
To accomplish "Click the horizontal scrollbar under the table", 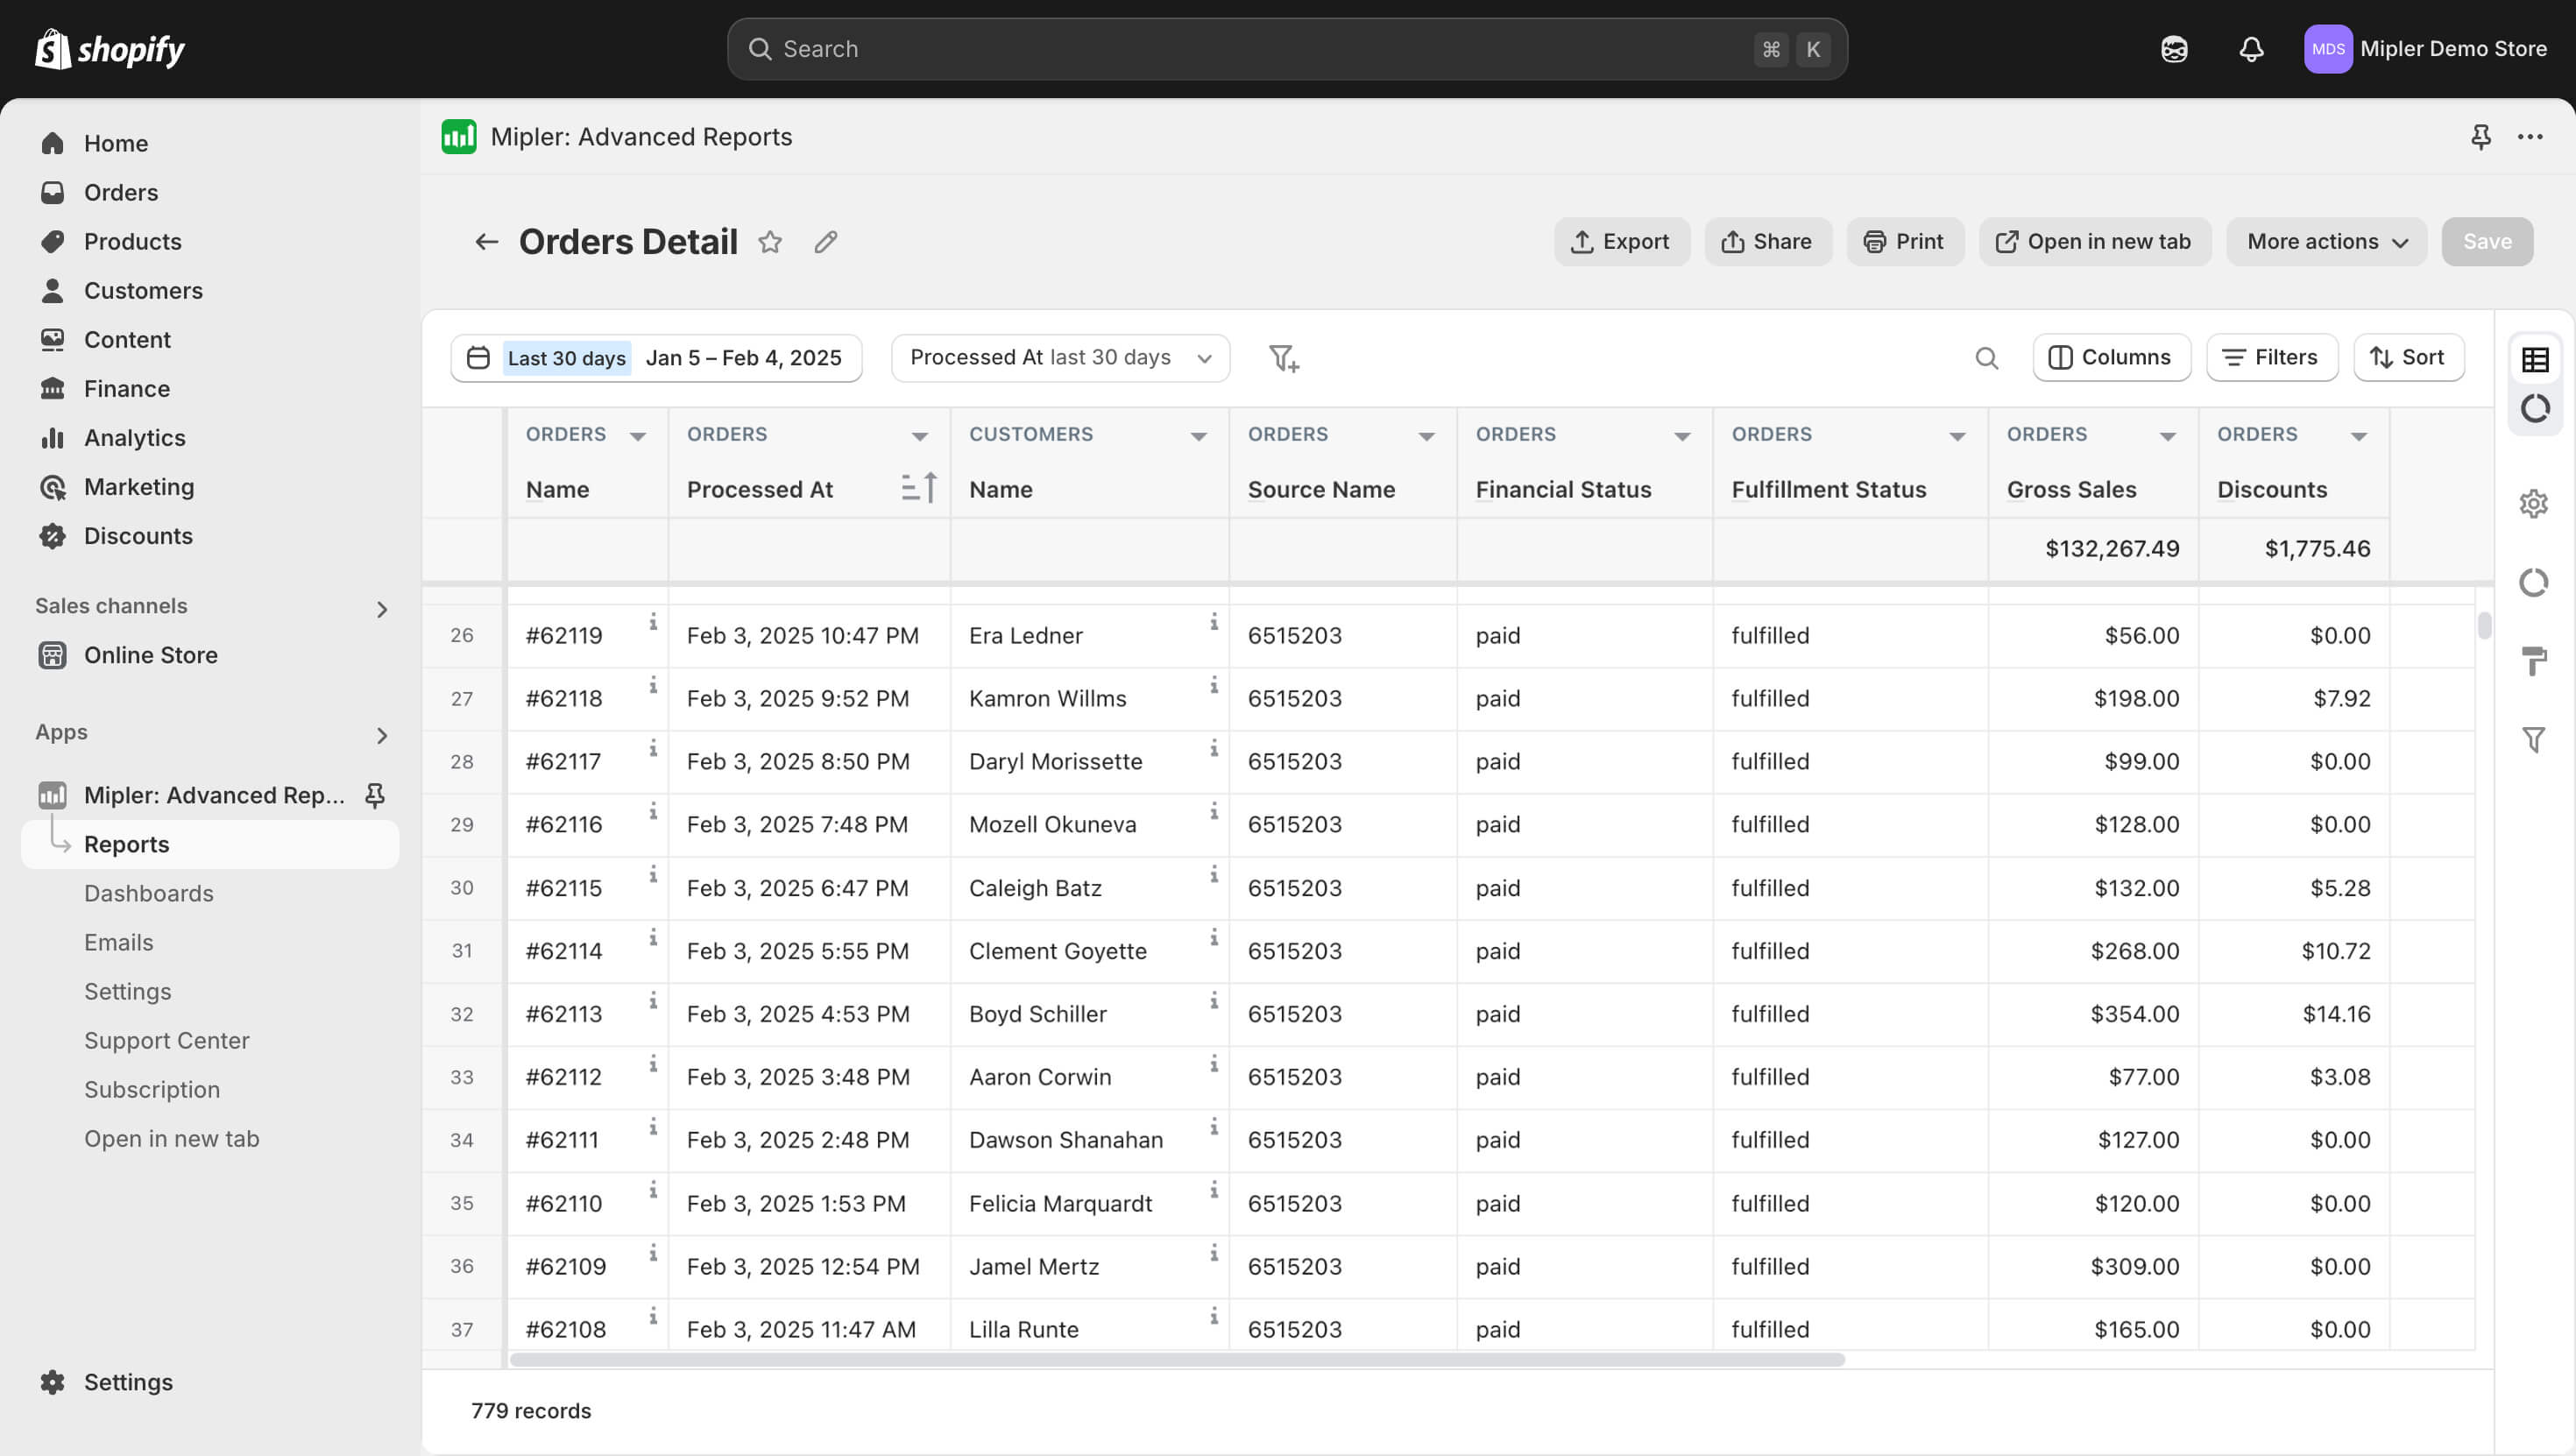I will pos(1177,1360).
